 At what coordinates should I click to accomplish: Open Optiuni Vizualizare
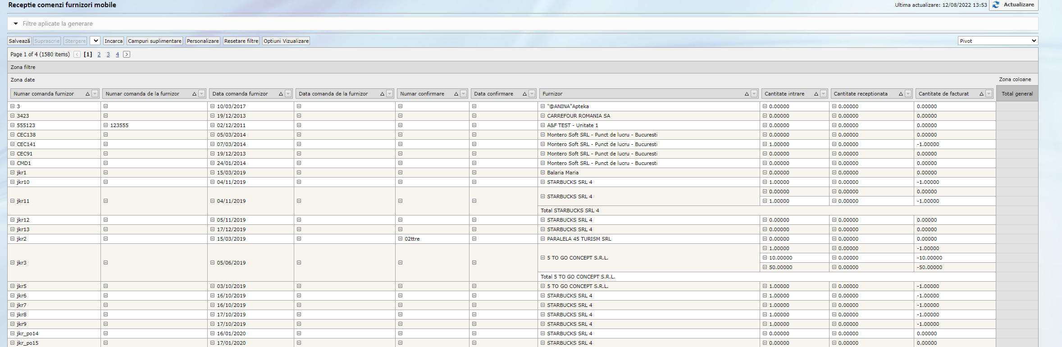point(286,41)
